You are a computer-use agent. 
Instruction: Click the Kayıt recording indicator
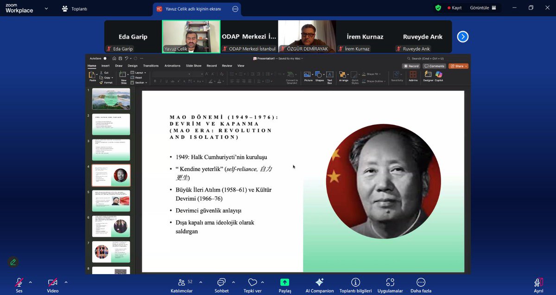click(x=454, y=8)
